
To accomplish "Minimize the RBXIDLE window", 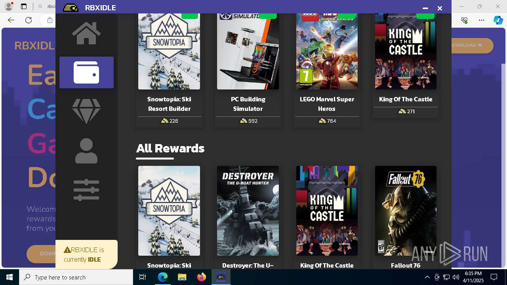I will coord(425,8).
